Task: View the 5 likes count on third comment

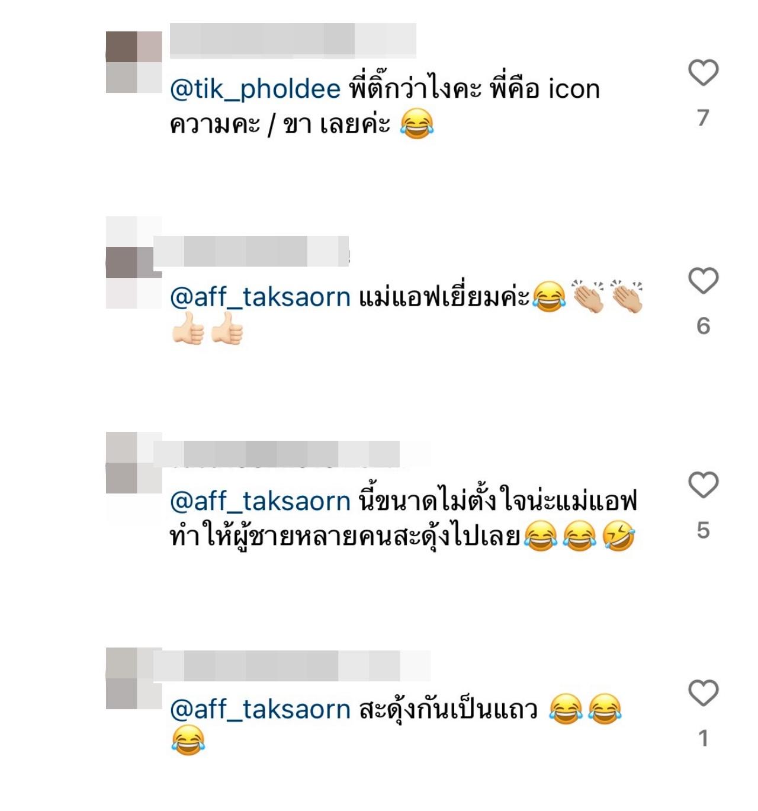Action: (x=703, y=530)
